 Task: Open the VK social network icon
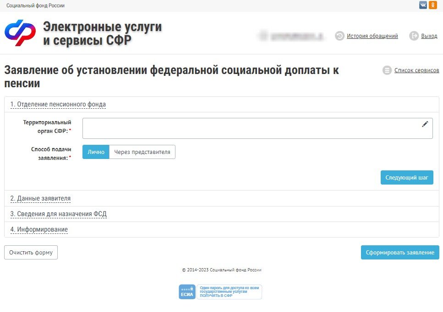[x=423, y=5]
